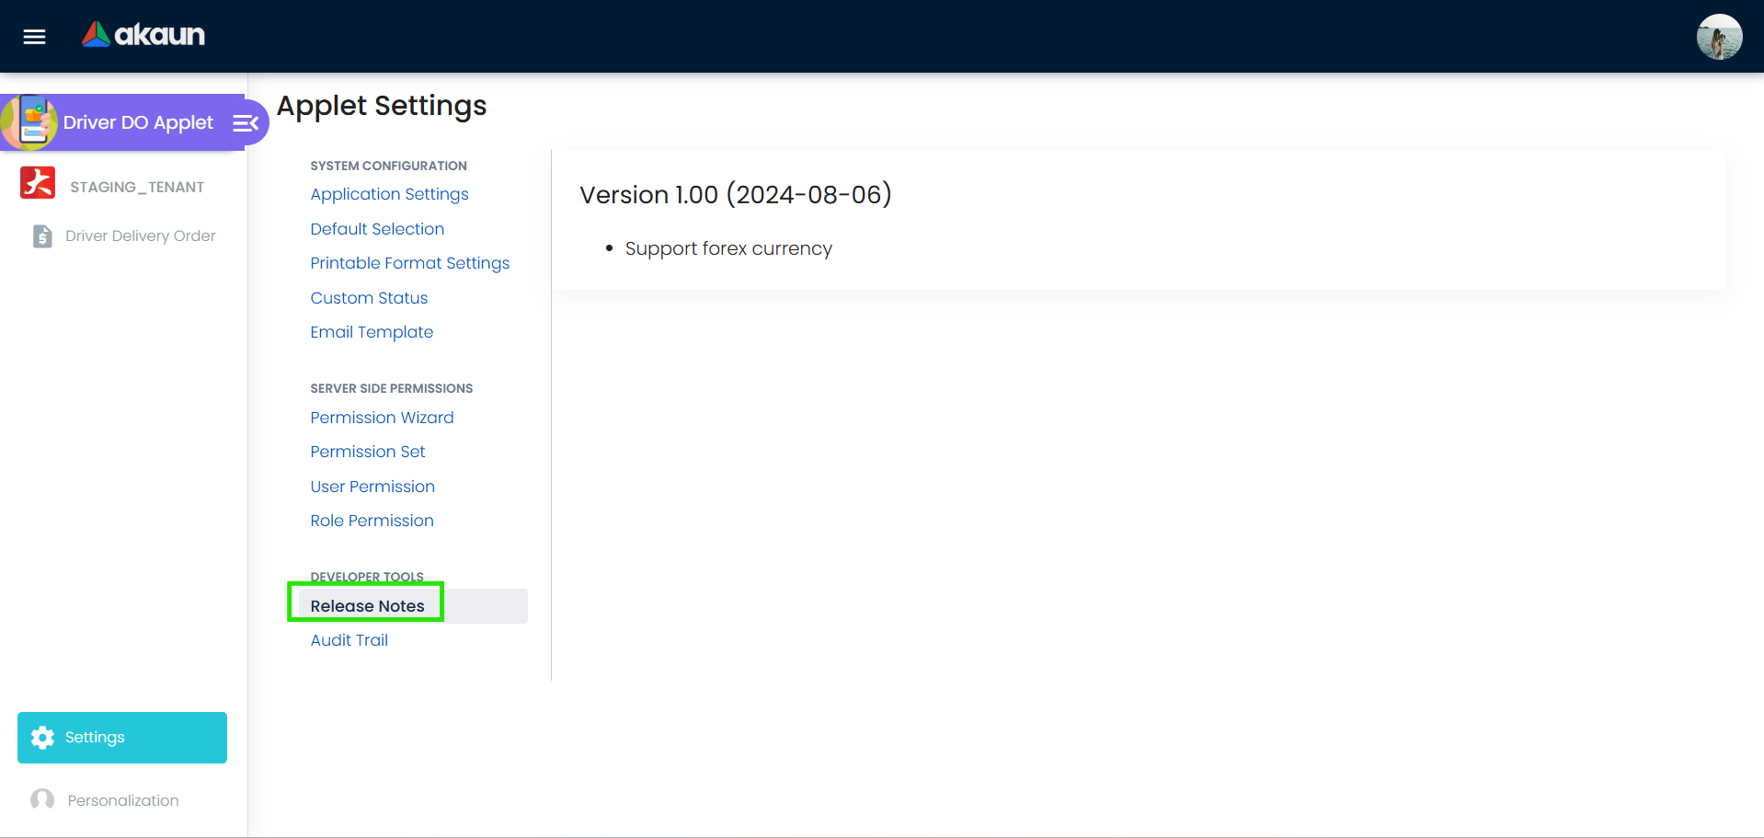This screenshot has width=1764, height=838.
Task: Open the Email Template settings
Action: pyautogui.click(x=372, y=332)
